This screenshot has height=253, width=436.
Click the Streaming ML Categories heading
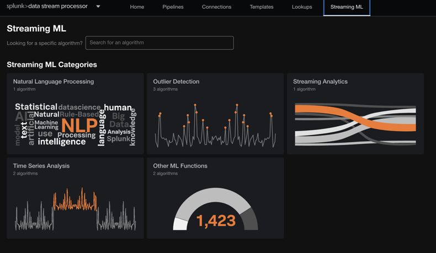click(x=52, y=64)
